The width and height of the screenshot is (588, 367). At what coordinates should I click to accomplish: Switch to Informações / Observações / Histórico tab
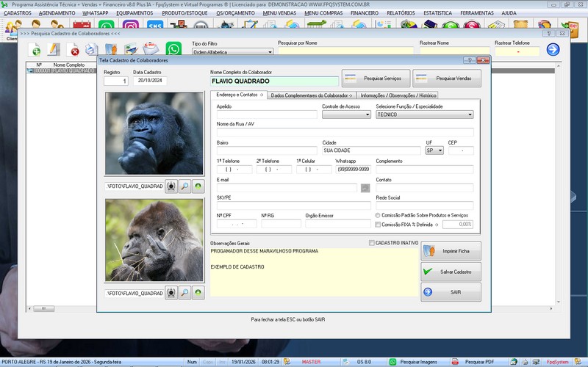click(x=398, y=95)
